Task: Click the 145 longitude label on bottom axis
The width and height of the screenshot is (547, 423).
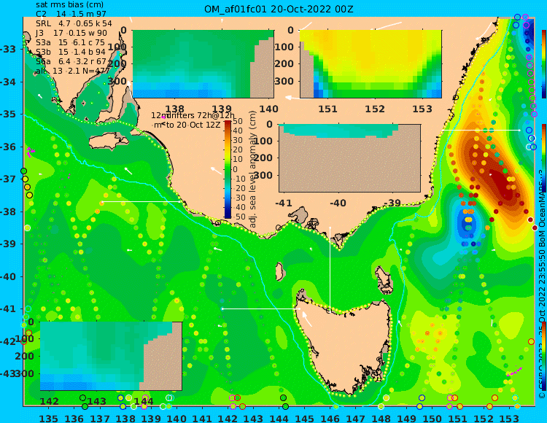Action: tap(304, 418)
